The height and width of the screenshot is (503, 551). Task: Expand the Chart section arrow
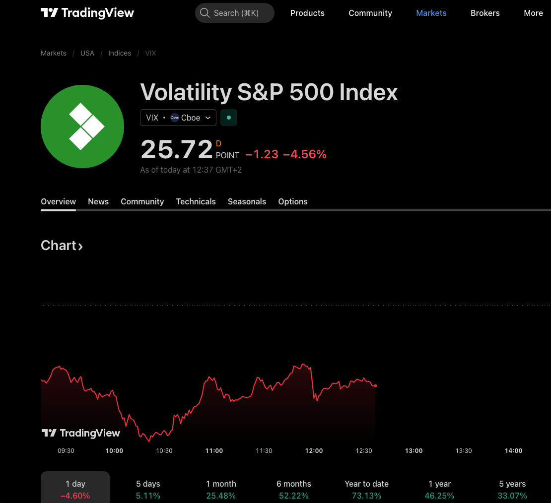tap(80, 247)
